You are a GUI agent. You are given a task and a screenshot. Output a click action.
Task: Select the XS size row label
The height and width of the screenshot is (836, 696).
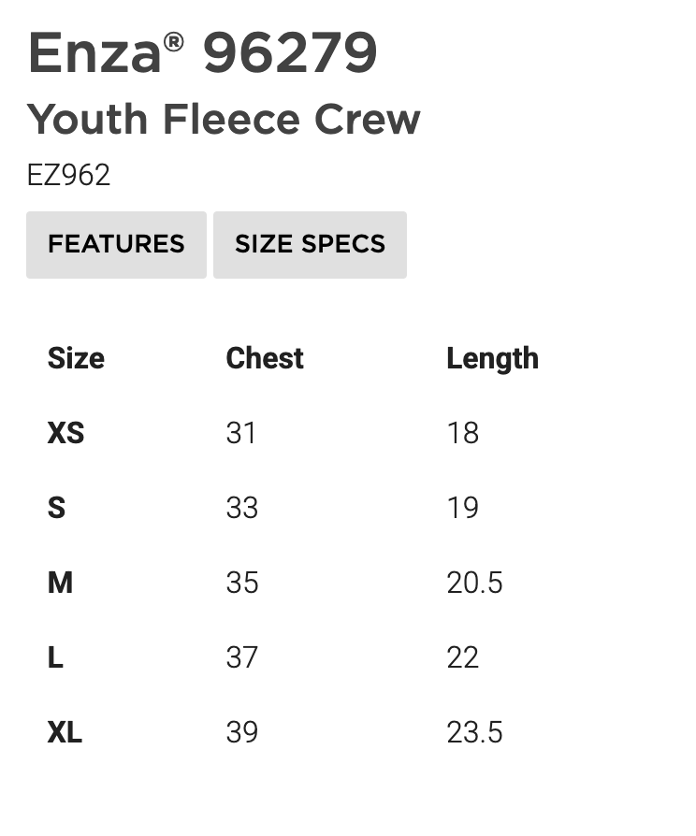(x=65, y=433)
